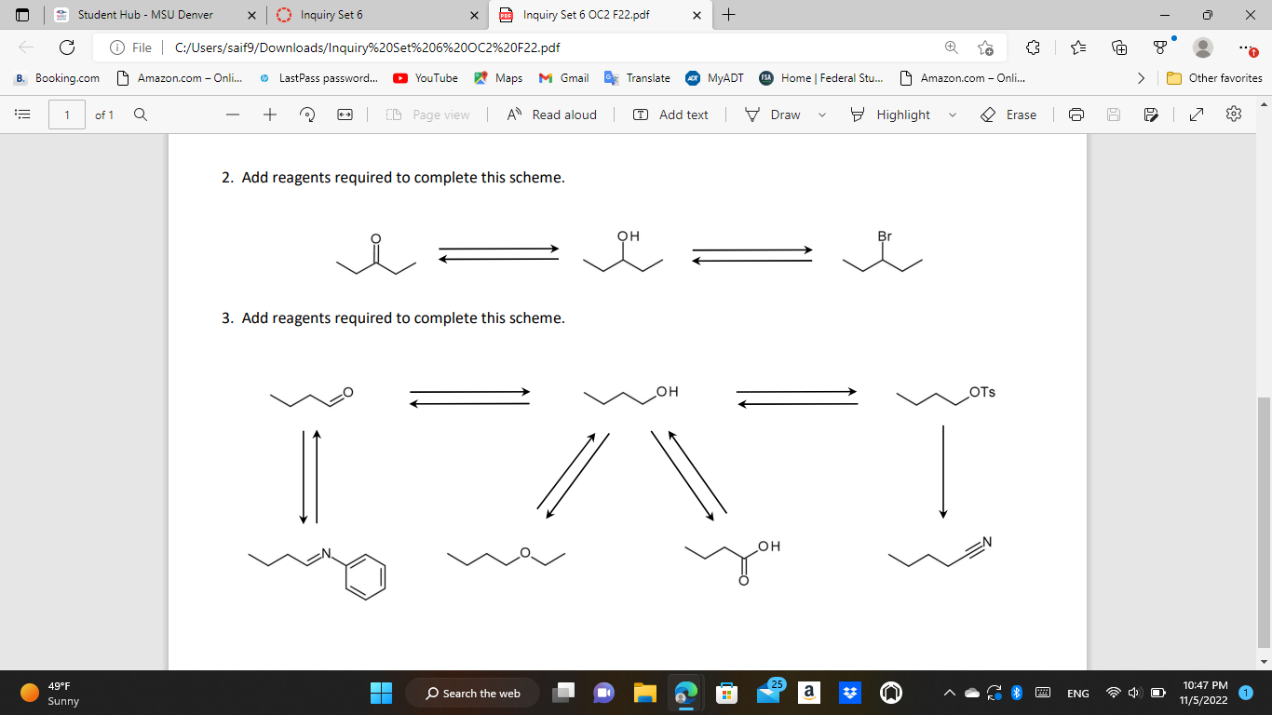The image size is (1272, 715).
Task: Expand the overflowing favorites chevron
Action: pos(1142,78)
